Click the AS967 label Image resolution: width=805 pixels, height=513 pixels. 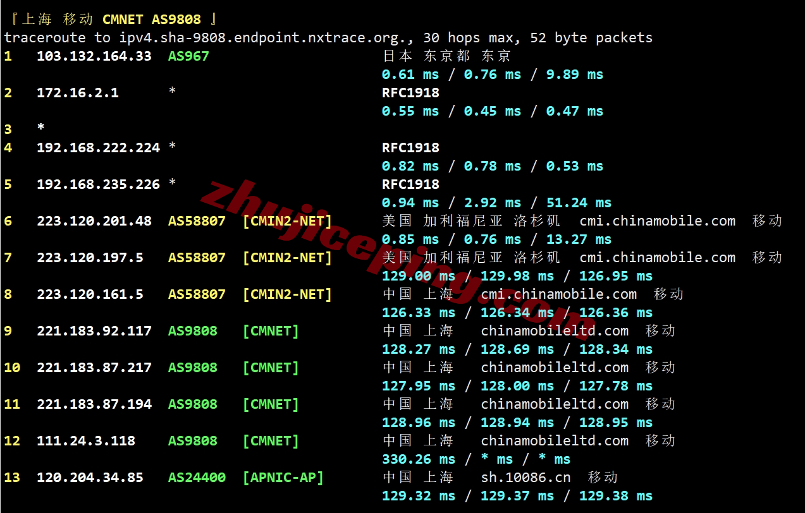pos(188,56)
